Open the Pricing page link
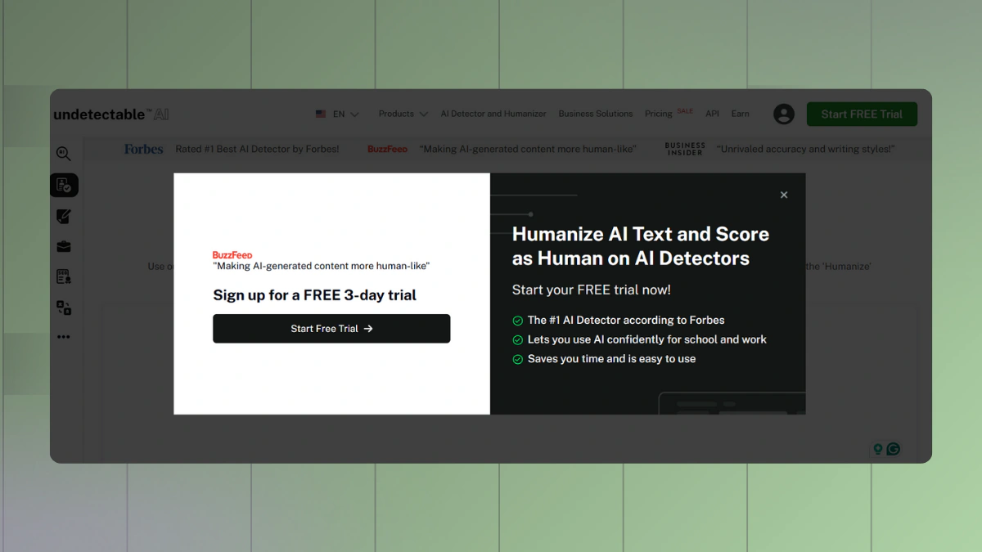The height and width of the screenshot is (552, 982). 659,114
